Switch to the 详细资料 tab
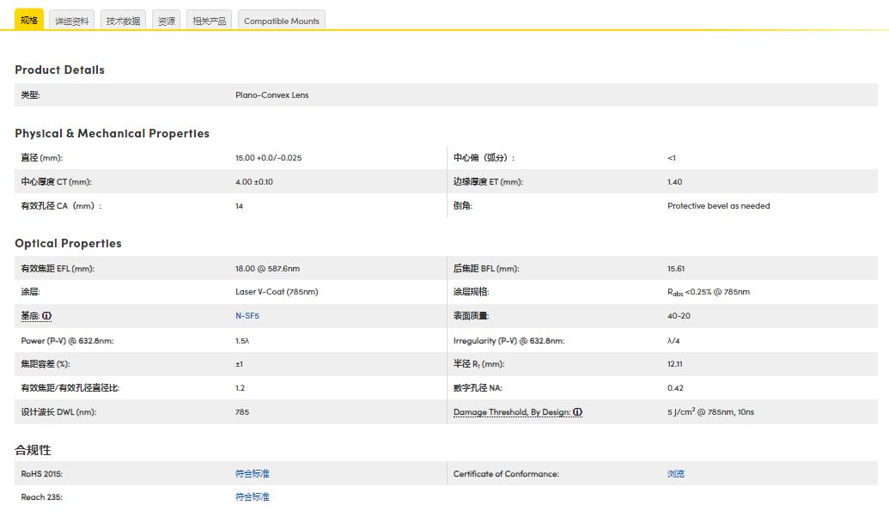The width and height of the screenshot is (889, 523). coord(72,21)
